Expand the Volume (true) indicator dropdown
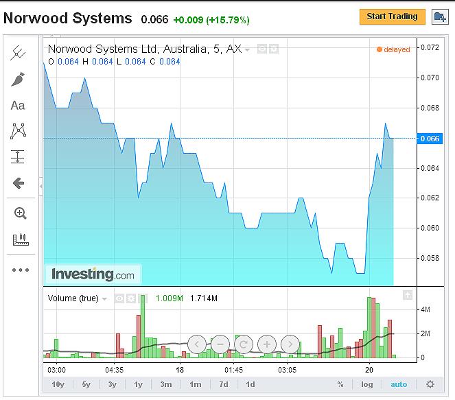The width and height of the screenshot is (455, 400). [104, 298]
